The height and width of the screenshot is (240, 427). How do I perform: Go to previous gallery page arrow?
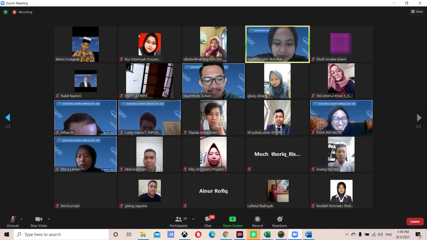click(8, 117)
